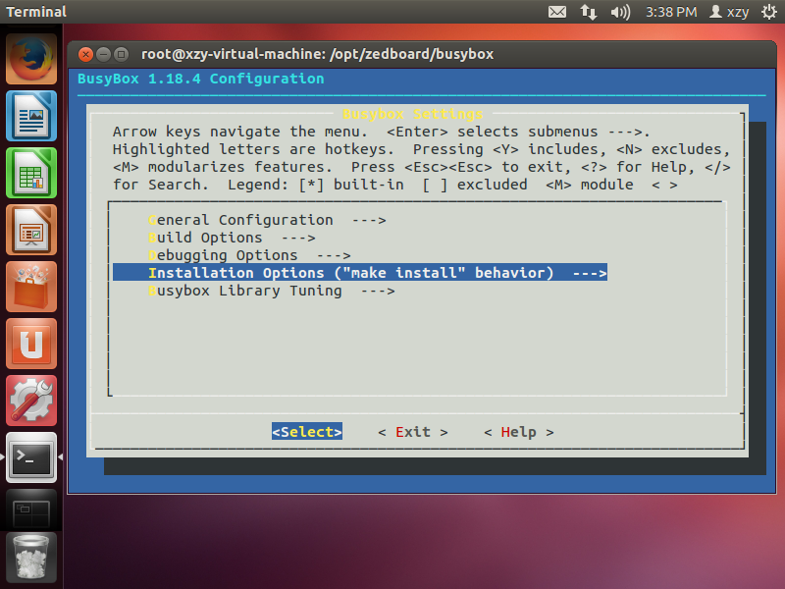
Task: Open the mail envelope indicator
Action: (557, 12)
